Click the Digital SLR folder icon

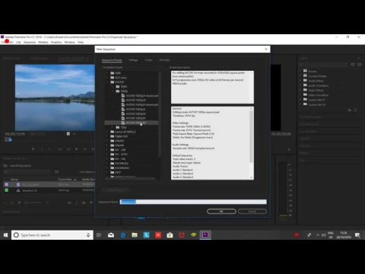pyautogui.click(x=113, y=136)
